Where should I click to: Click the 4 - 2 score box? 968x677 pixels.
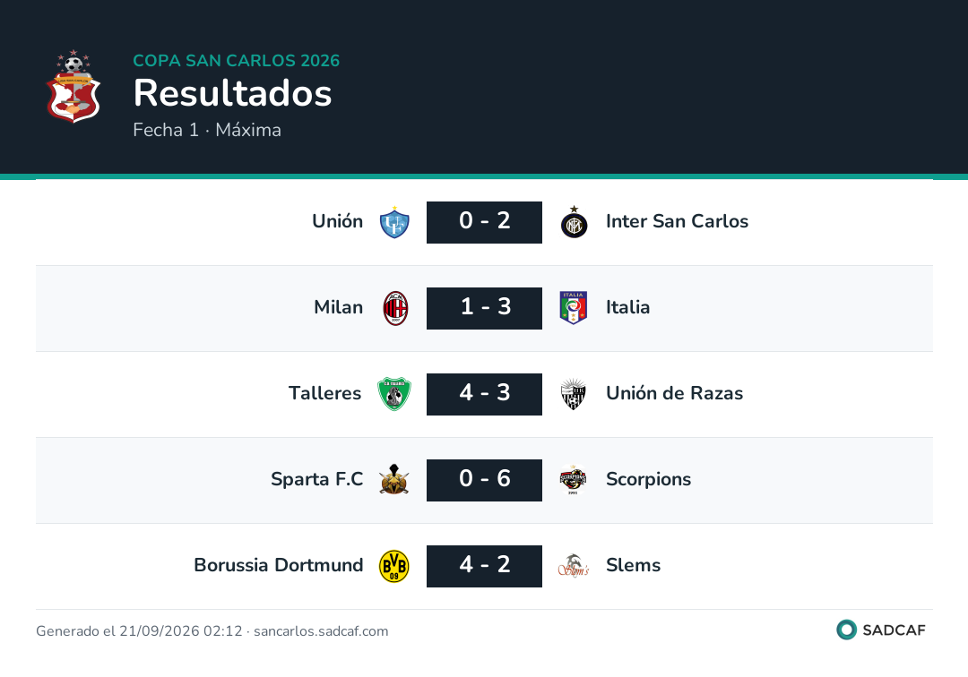485,566
